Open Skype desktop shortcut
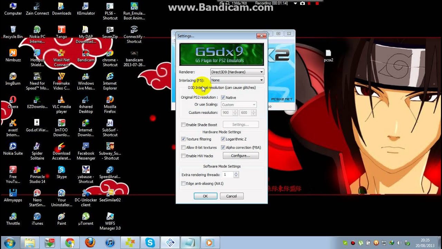Image resolution: width=442 pixels, height=249 pixels. pos(61,172)
